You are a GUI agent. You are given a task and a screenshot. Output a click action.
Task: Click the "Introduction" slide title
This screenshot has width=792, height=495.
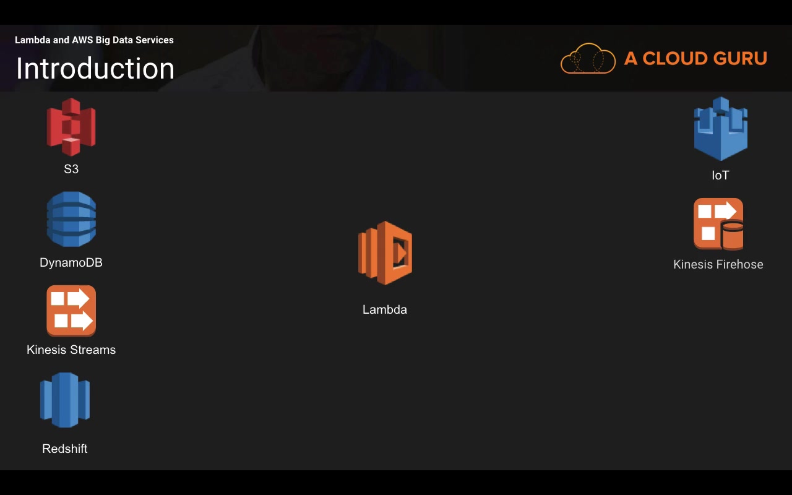pos(95,68)
